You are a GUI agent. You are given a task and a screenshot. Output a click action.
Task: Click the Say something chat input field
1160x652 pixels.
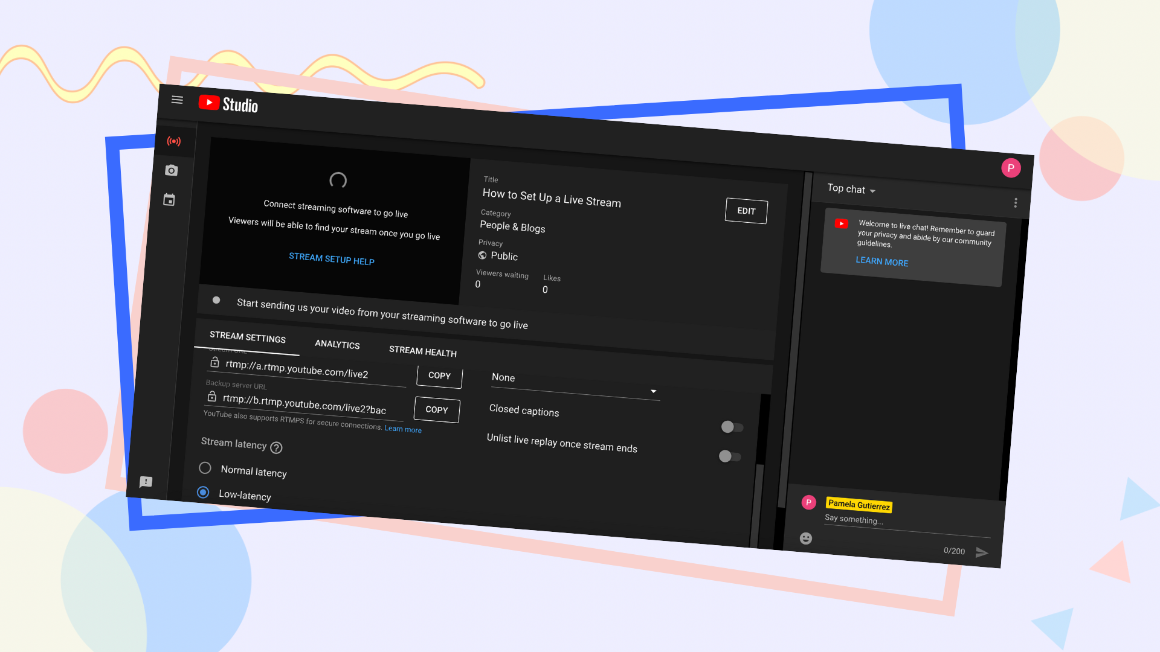tap(876, 520)
